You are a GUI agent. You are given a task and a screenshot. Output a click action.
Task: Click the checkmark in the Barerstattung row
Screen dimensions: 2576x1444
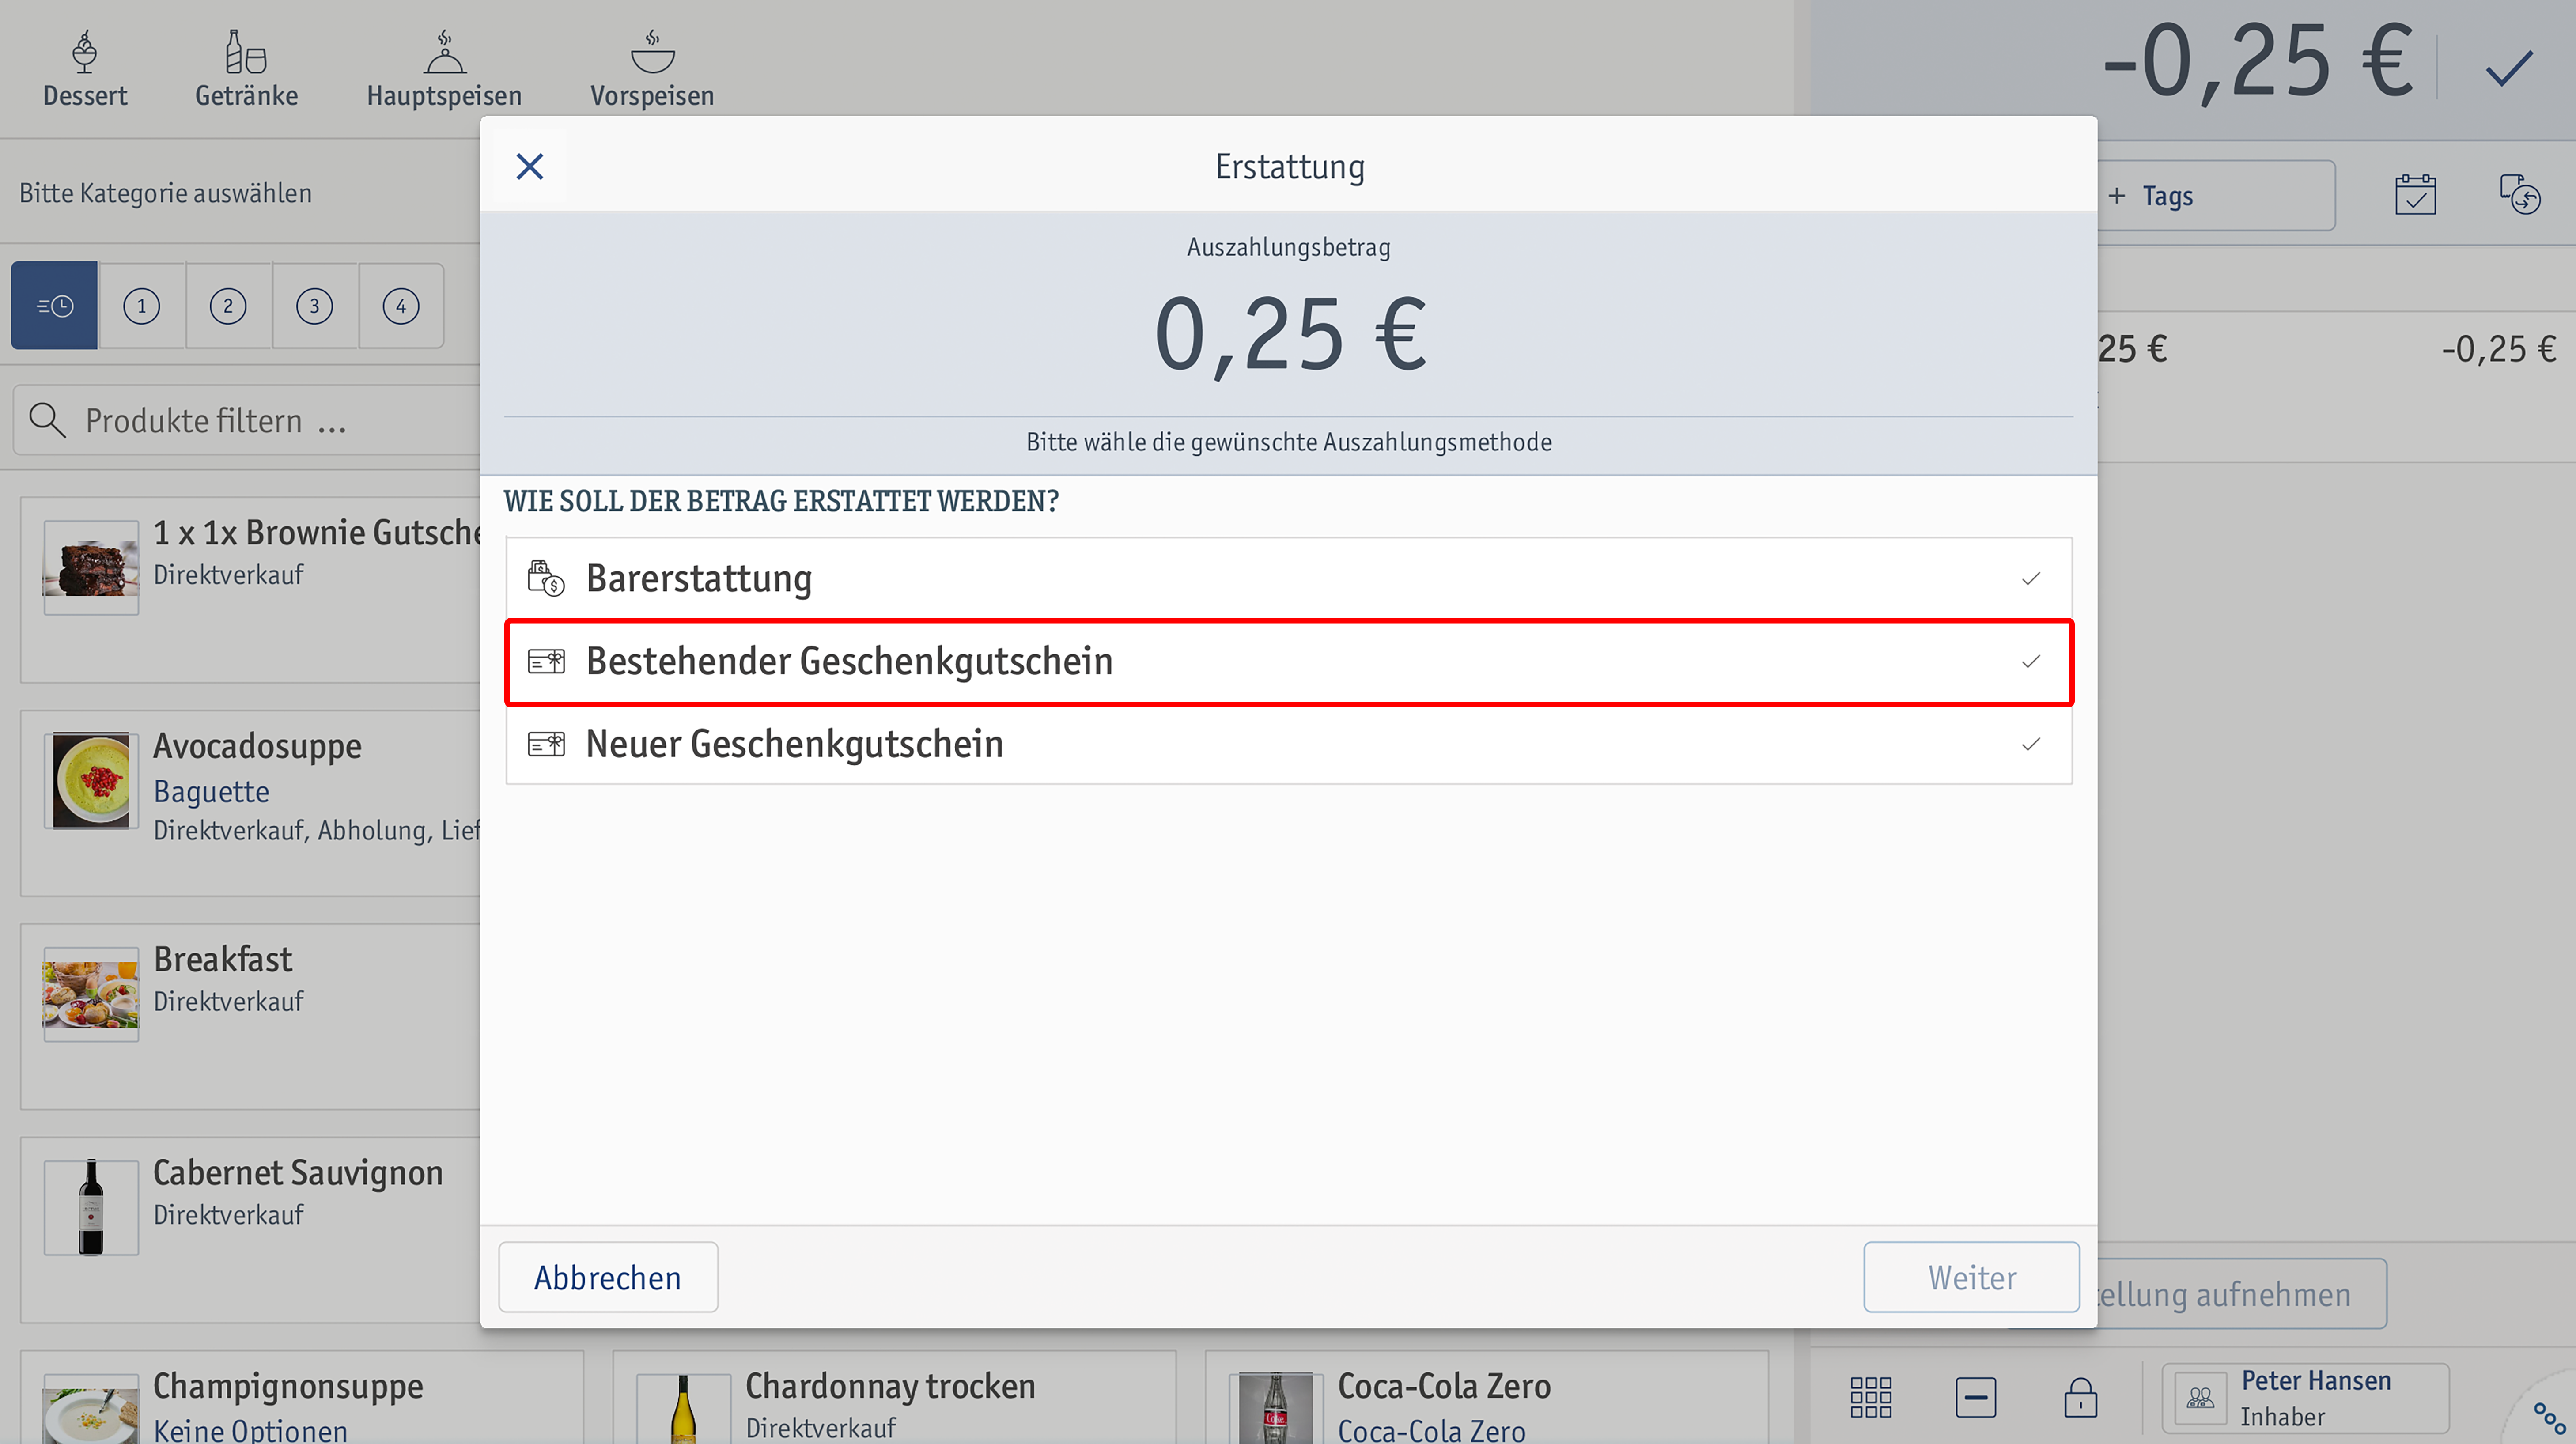pos(2030,578)
